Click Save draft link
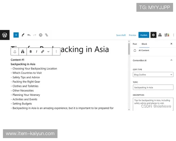 click(x=121, y=35)
